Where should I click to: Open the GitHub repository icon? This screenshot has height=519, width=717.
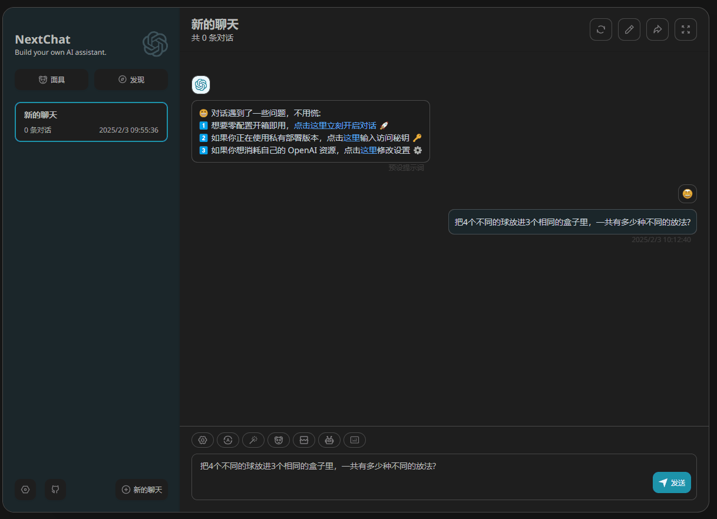pyautogui.click(x=55, y=490)
